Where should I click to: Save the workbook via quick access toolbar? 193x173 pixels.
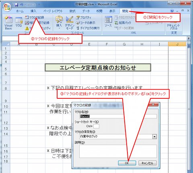(16, 5)
